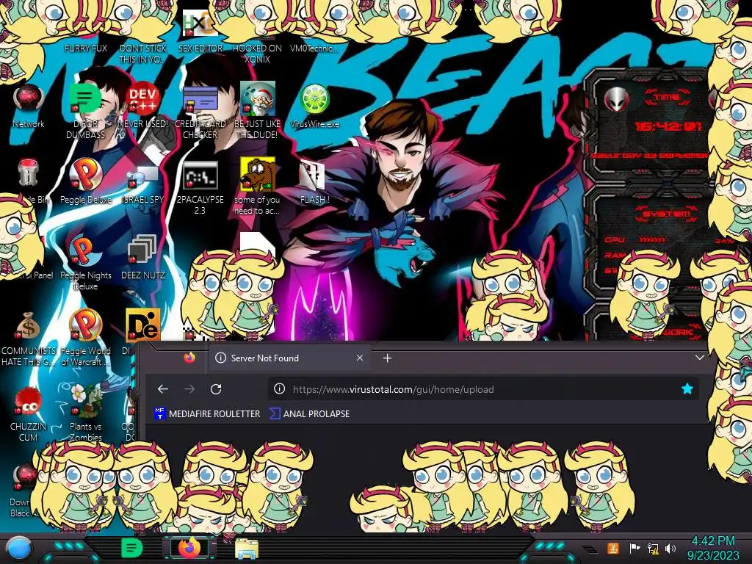Open the taskbar clock showing 4:42 PM
This screenshot has width=752, height=564.
(712, 548)
